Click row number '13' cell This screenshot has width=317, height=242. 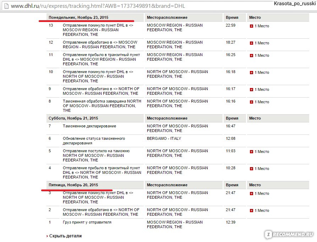pyautogui.click(x=51, y=25)
